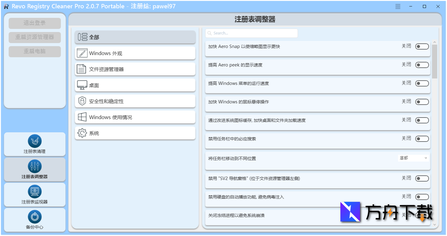The width and height of the screenshot is (447, 236).
Task: Enable 禁用任务栏中的必应搜索
Action: coord(422,139)
